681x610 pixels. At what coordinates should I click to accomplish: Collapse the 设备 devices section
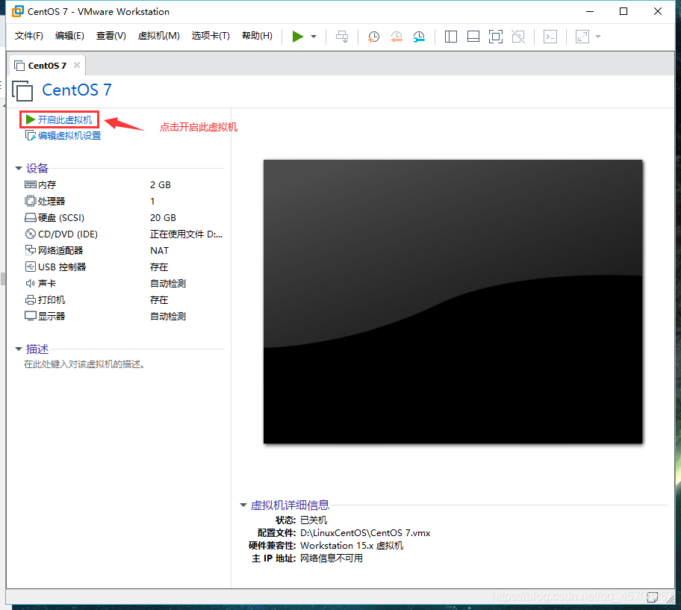(x=18, y=168)
